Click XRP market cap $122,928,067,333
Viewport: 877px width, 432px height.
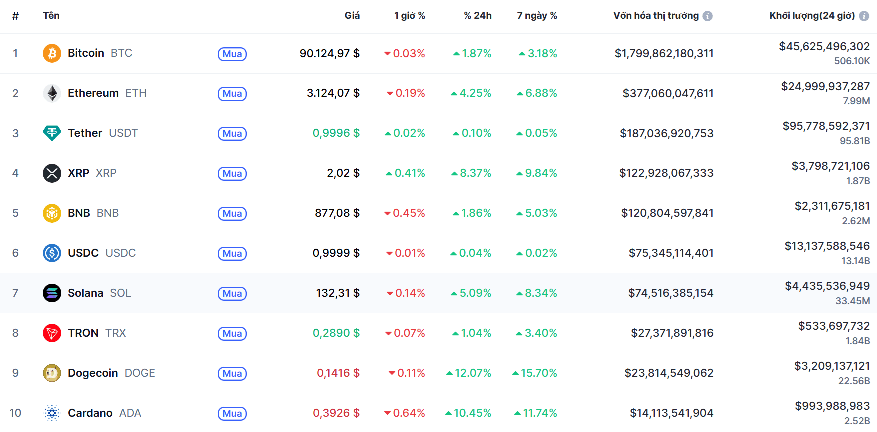pyautogui.click(x=666, y=173)
